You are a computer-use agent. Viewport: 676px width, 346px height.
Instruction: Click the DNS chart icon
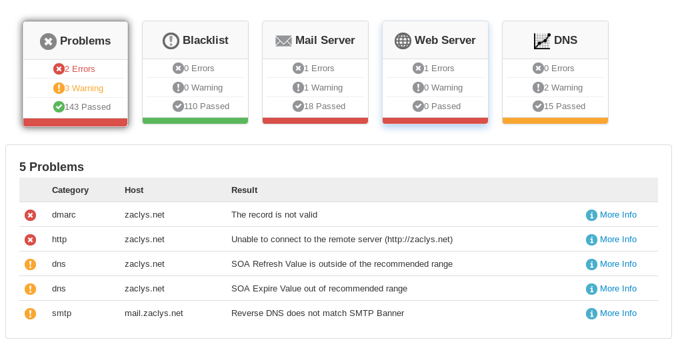(542, 41)
